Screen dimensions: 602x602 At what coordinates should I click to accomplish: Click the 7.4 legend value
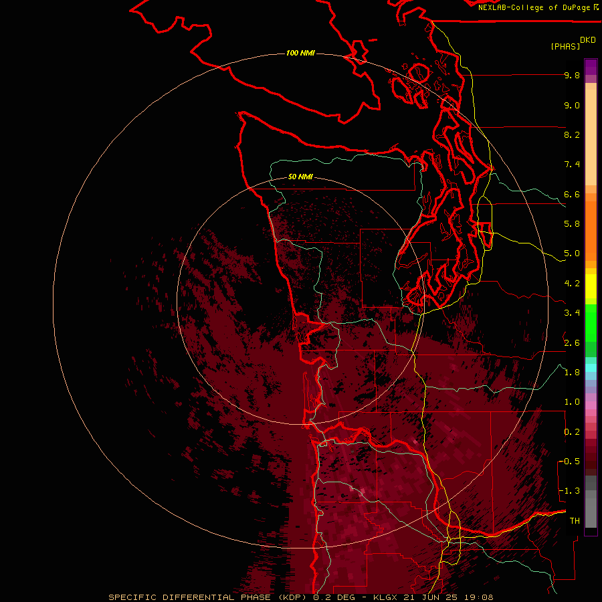572,165
